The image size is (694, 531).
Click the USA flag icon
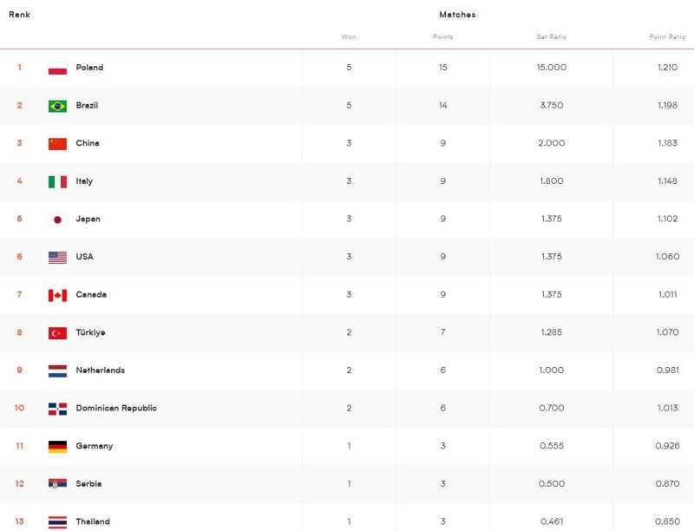click(x=57, y=258)
